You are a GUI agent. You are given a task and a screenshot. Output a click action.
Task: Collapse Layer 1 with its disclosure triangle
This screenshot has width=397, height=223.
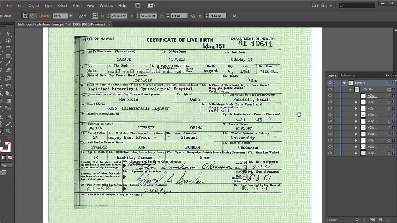(344, 83)
